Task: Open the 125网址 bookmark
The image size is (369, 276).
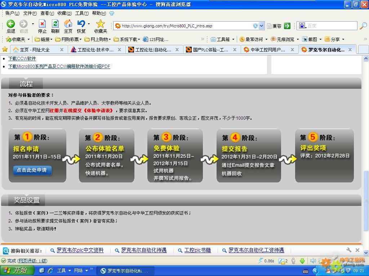Action: point(156,39)
